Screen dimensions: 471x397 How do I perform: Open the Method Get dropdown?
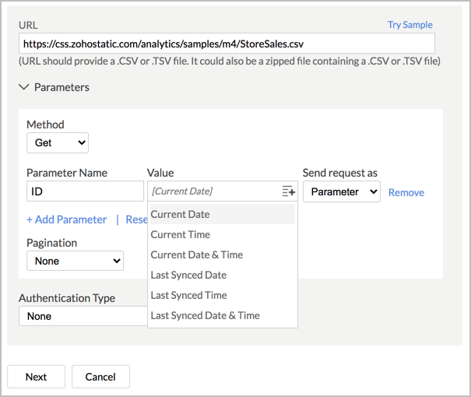coord(58,142)
